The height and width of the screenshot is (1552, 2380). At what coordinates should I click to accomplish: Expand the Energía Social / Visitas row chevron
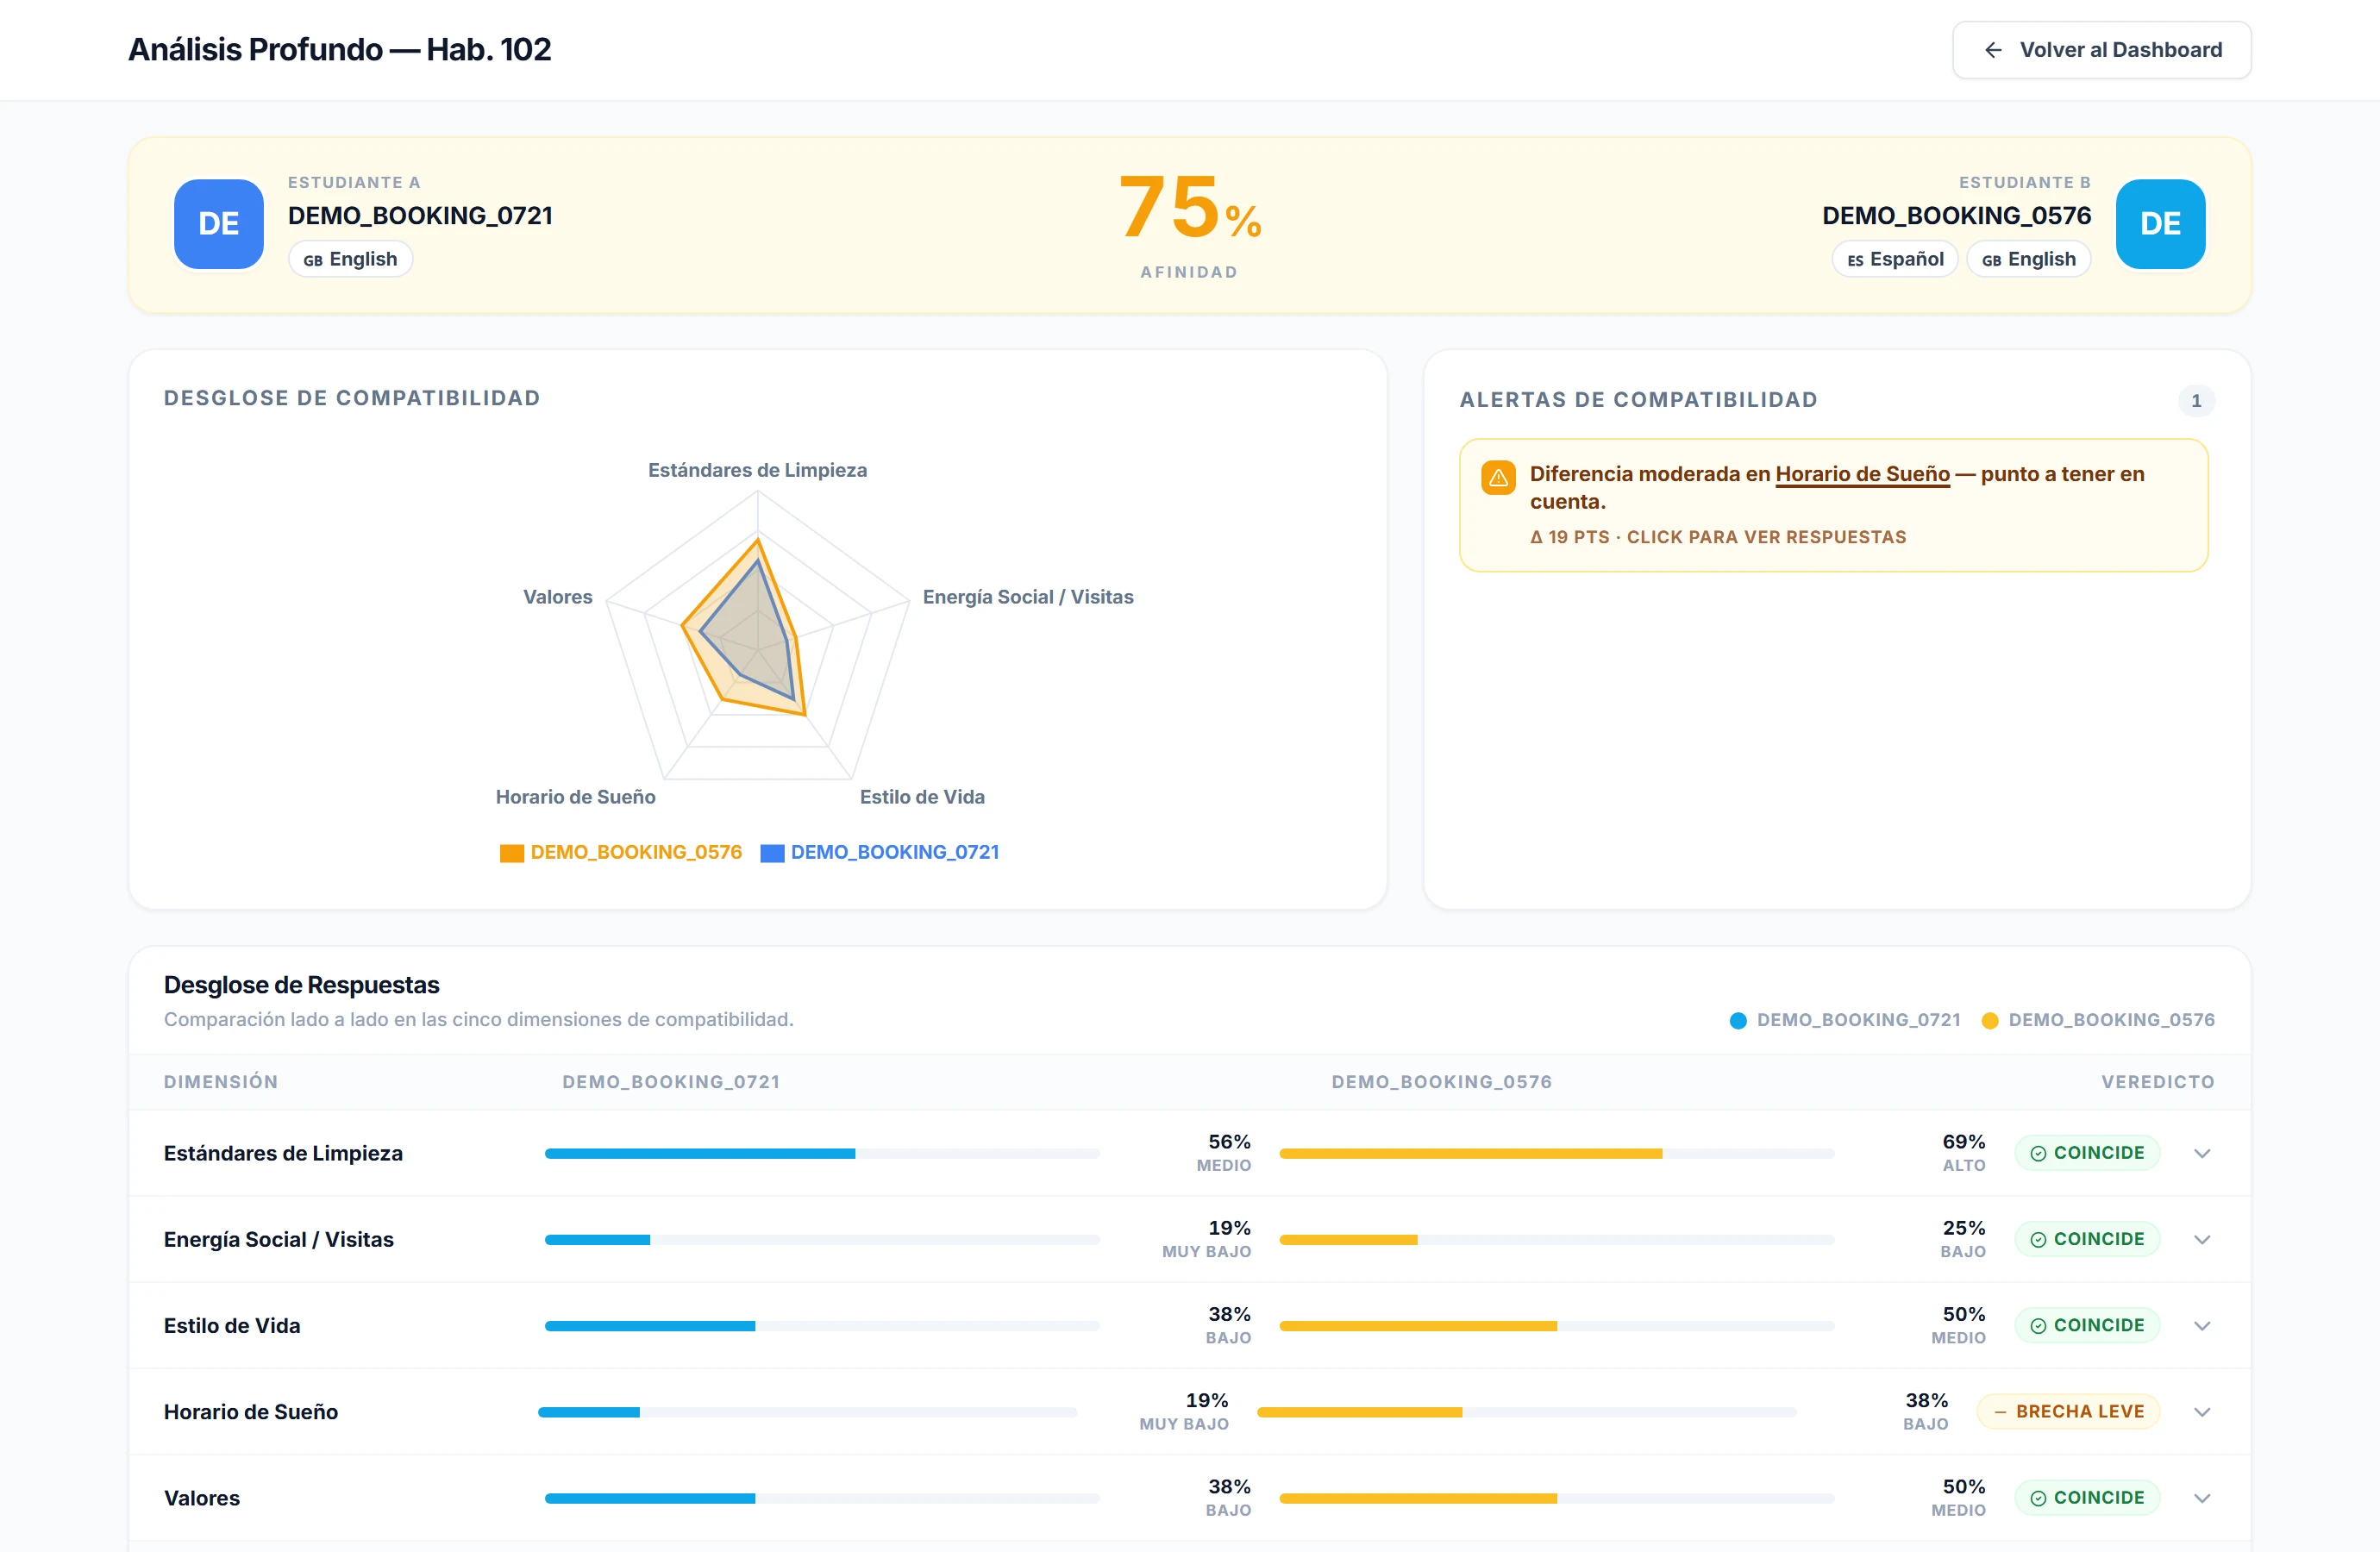pyautogui.click(x=2202, y=1239)
